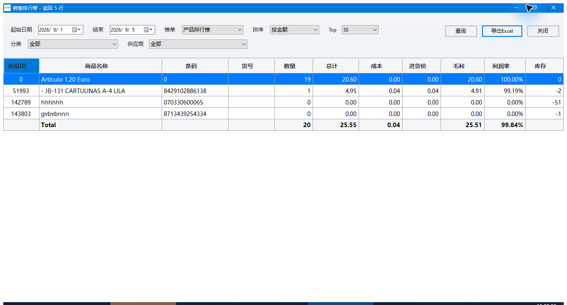Click barcode 8713439254334
The width and height of the screenshot is (567, 305).
(x=185, y=114)
